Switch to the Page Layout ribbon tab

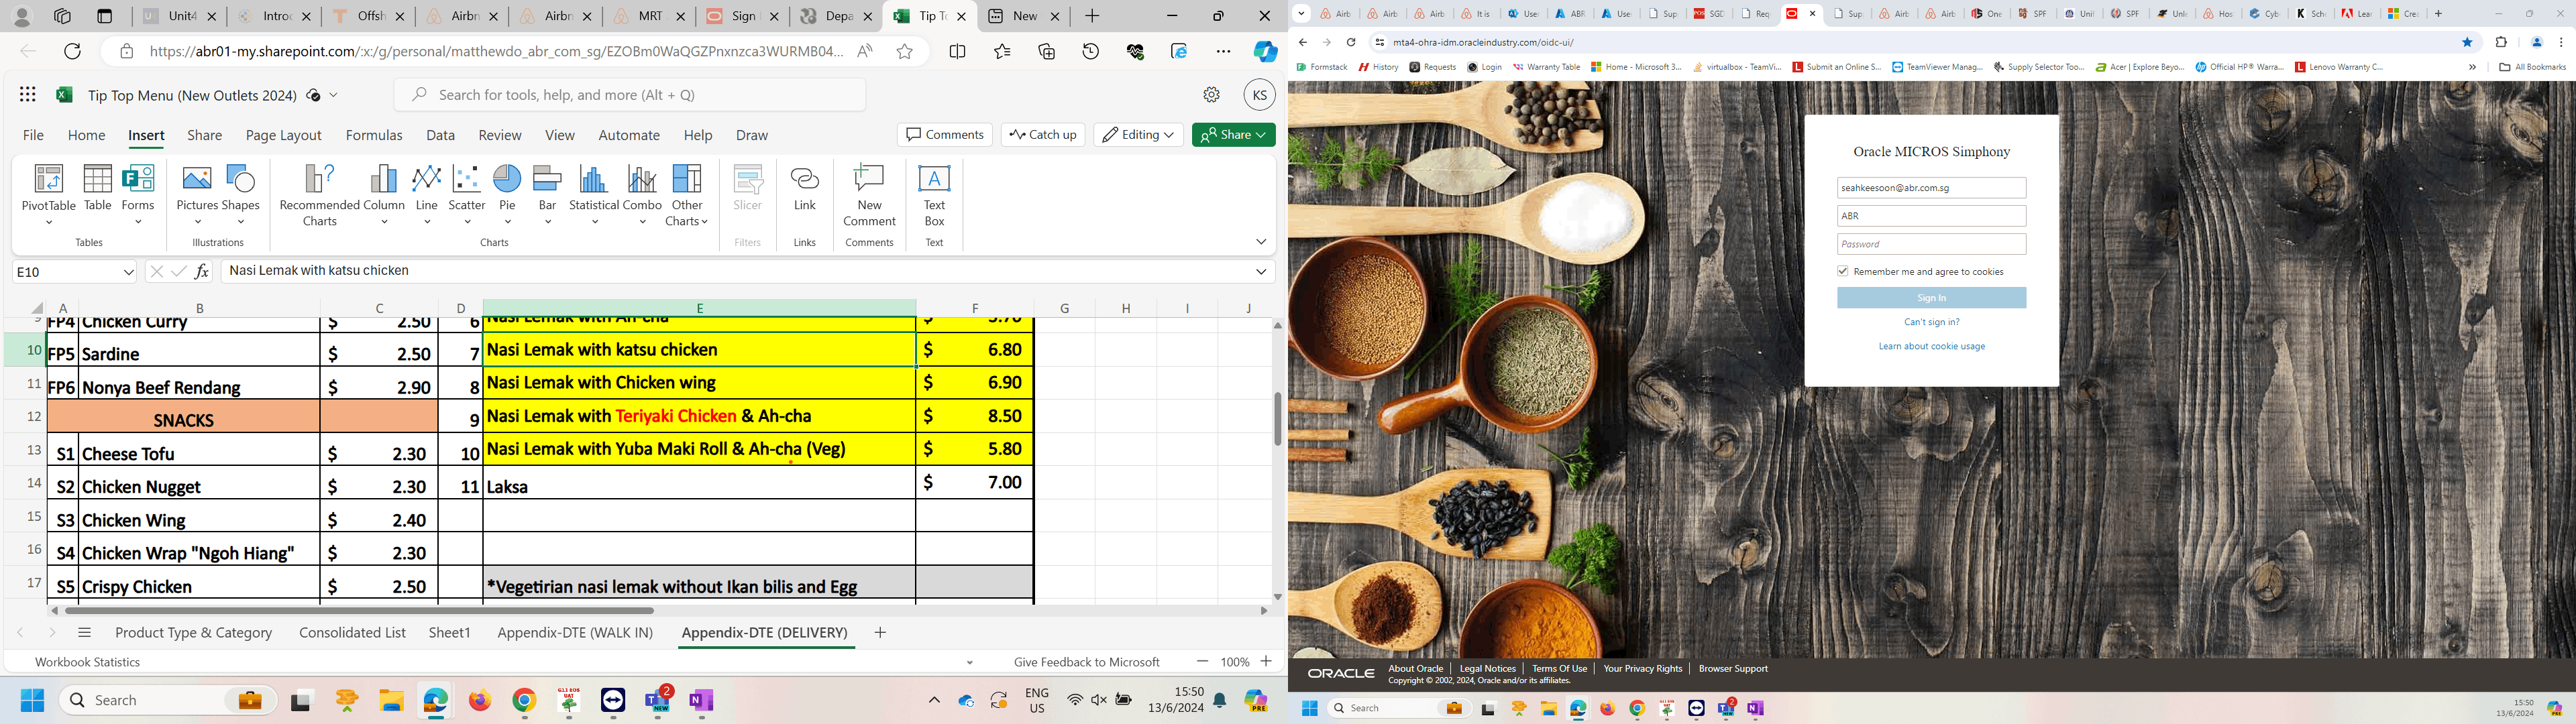[283, 135]
